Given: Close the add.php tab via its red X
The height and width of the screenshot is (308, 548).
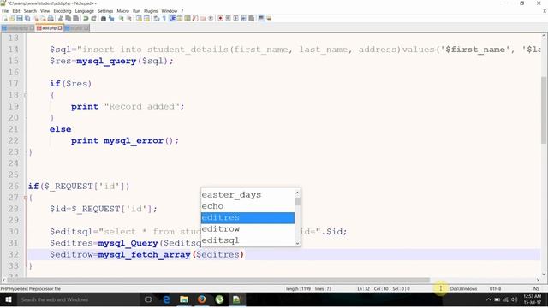Looking at the screenshot, I should [x=60, y=28].
